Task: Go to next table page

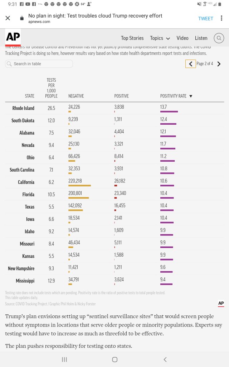Action: coord(219,64)
